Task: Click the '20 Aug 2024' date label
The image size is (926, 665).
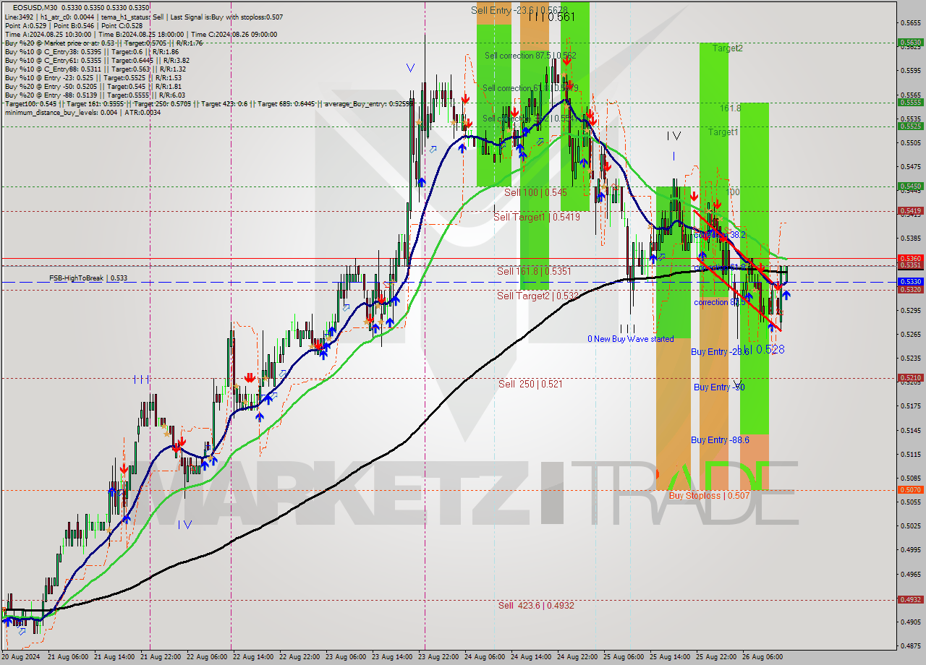Action: (20, 656)
